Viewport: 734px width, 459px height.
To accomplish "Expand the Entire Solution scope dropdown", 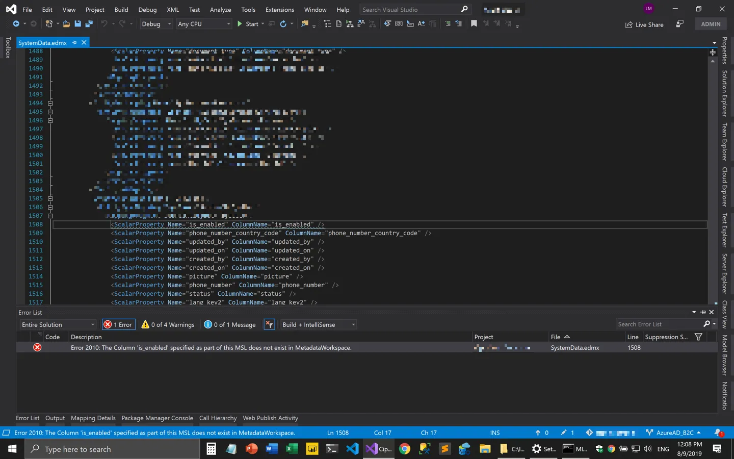I will 58,325.
